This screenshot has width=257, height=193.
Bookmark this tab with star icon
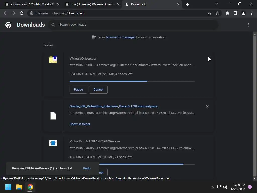coord(217,13)
